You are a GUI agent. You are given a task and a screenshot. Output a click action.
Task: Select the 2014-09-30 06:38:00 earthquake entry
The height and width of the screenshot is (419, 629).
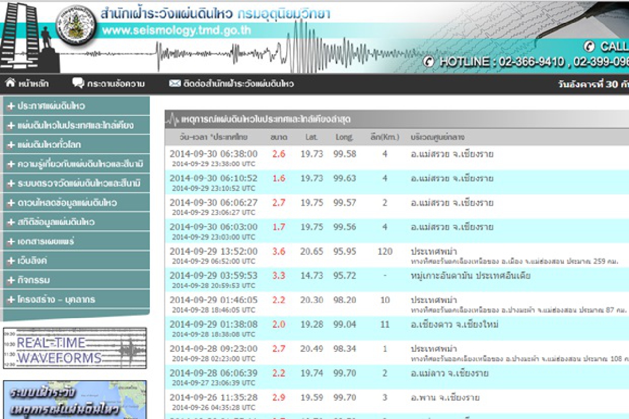[397, 158]
